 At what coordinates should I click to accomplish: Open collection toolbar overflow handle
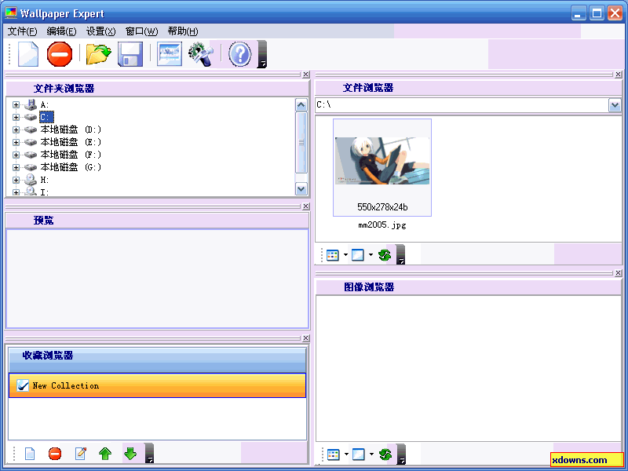click(149, 454)
